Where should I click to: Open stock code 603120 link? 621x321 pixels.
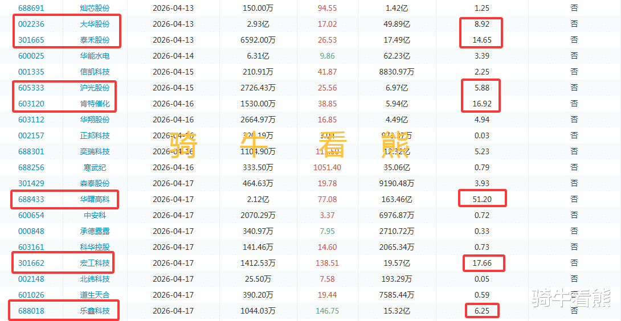[31, 104]
